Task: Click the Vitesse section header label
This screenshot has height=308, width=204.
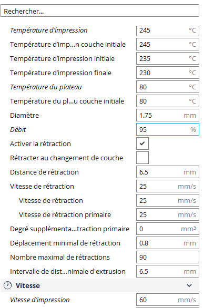Action: click(x=28, y=285)
